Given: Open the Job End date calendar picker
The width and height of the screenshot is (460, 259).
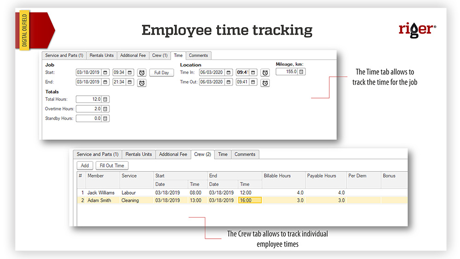Looking at the screenshot, I should [x=105, y=82].
